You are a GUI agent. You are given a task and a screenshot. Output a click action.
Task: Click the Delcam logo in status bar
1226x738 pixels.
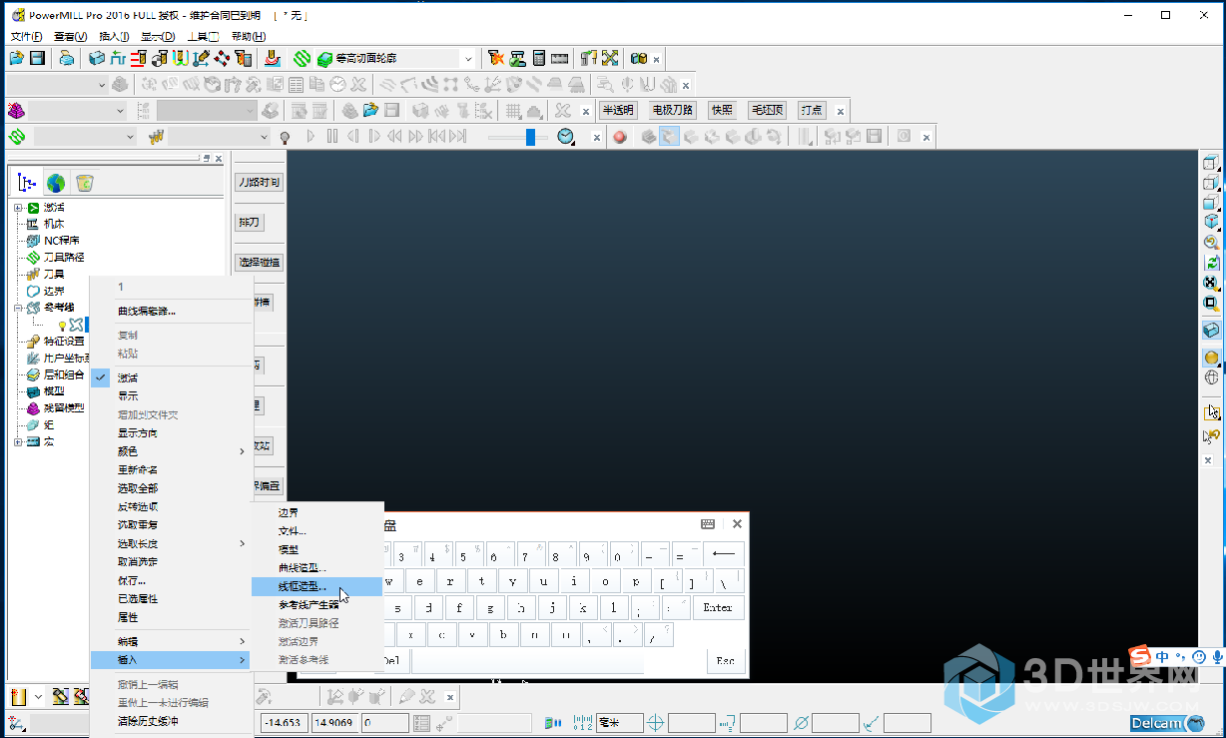1167,723
